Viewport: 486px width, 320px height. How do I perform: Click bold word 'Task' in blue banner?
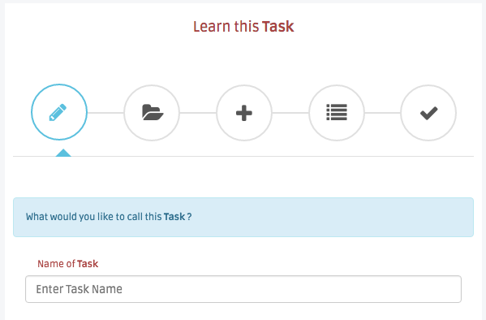174,216
